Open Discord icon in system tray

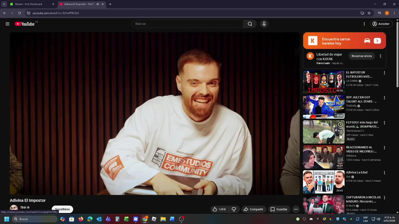pos(311,219)
